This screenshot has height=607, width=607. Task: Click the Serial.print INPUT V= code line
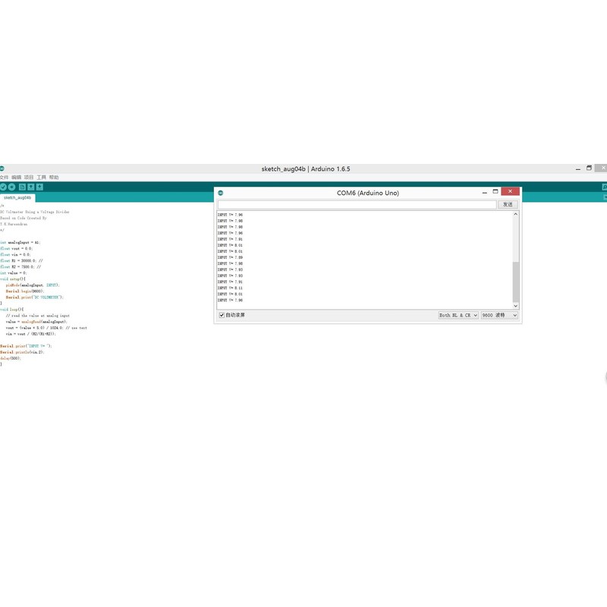[26, 346]
